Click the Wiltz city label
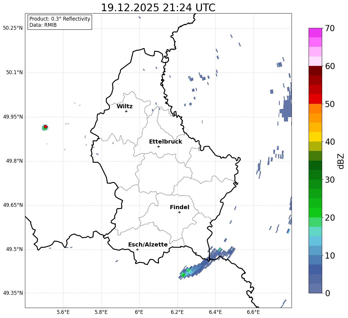 tap(125, 106)
